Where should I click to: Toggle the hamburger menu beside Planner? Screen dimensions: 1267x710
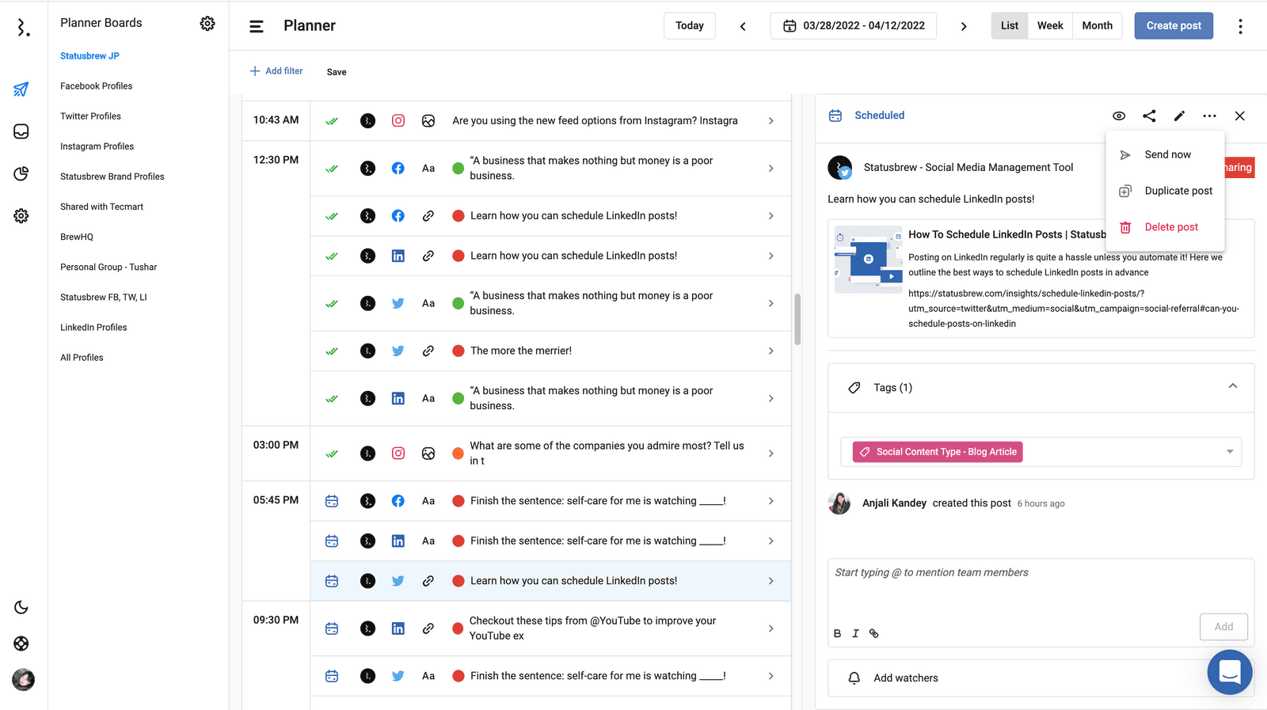pos(257,26)
